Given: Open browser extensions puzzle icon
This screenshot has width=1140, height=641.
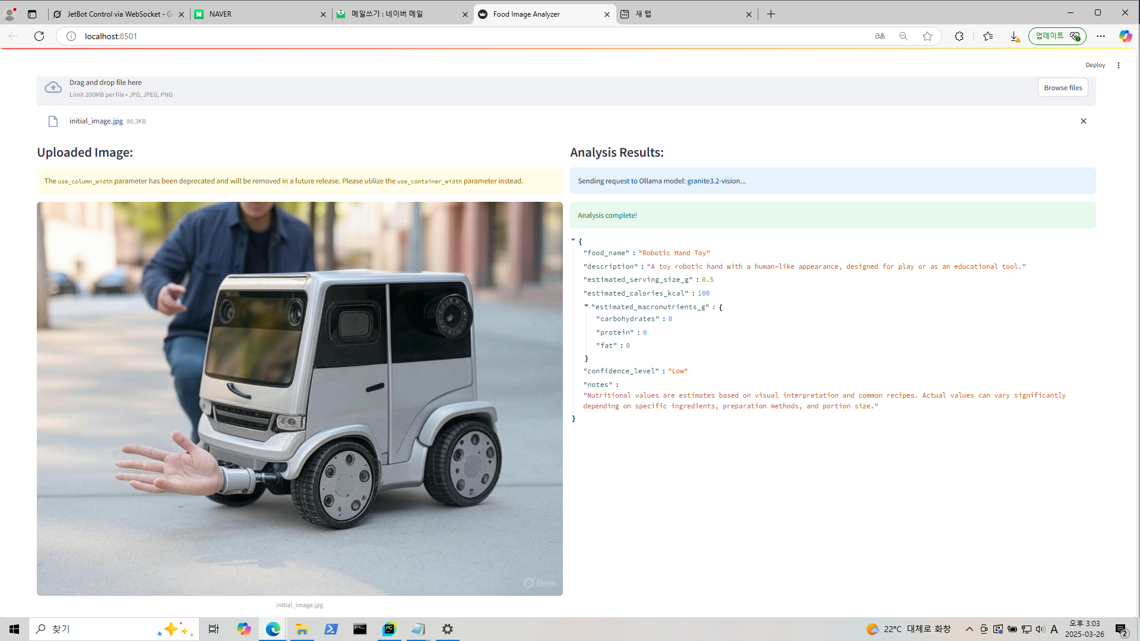Looking at the screenshot, I should pyautogui.click(x=959, y=36).
